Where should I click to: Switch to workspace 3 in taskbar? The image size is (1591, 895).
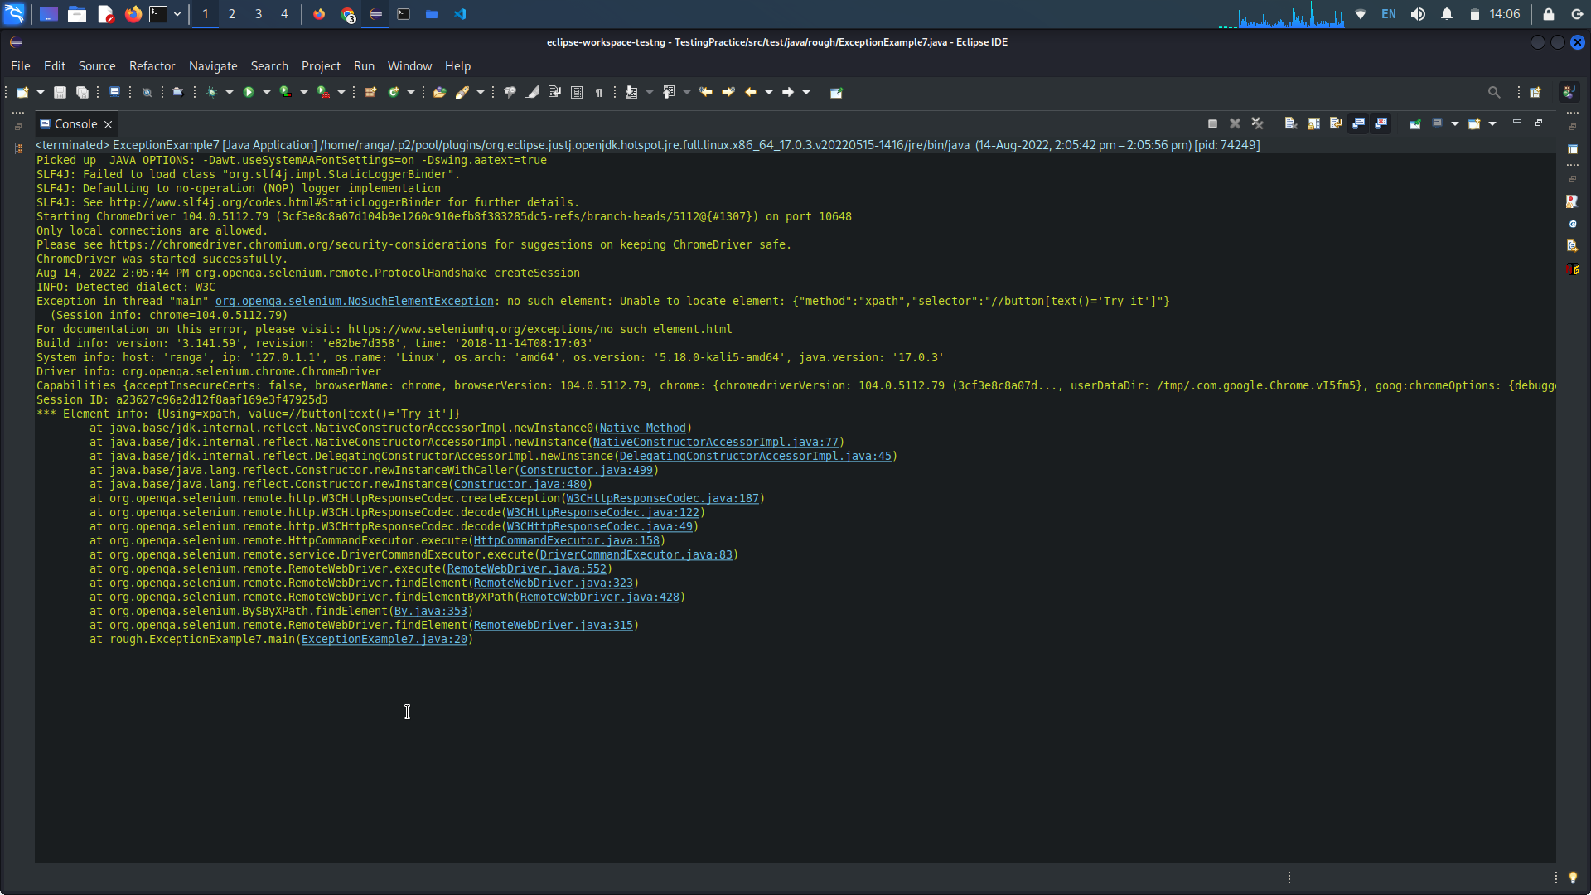coord(258,14)
